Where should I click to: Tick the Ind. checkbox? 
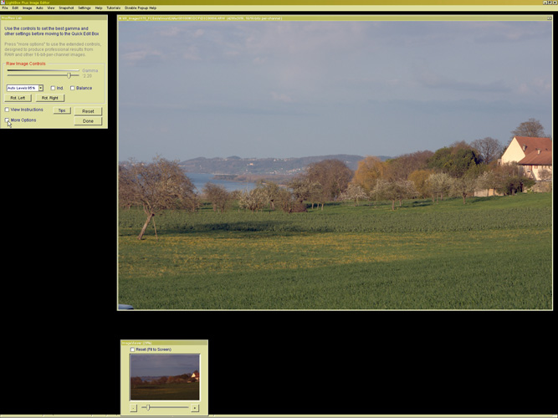pos(53,88)
